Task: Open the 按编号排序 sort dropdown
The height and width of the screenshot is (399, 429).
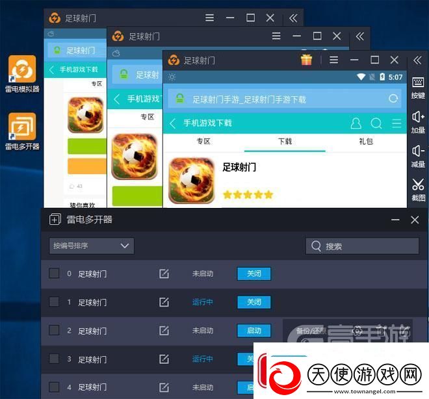Action: (92, 246)
